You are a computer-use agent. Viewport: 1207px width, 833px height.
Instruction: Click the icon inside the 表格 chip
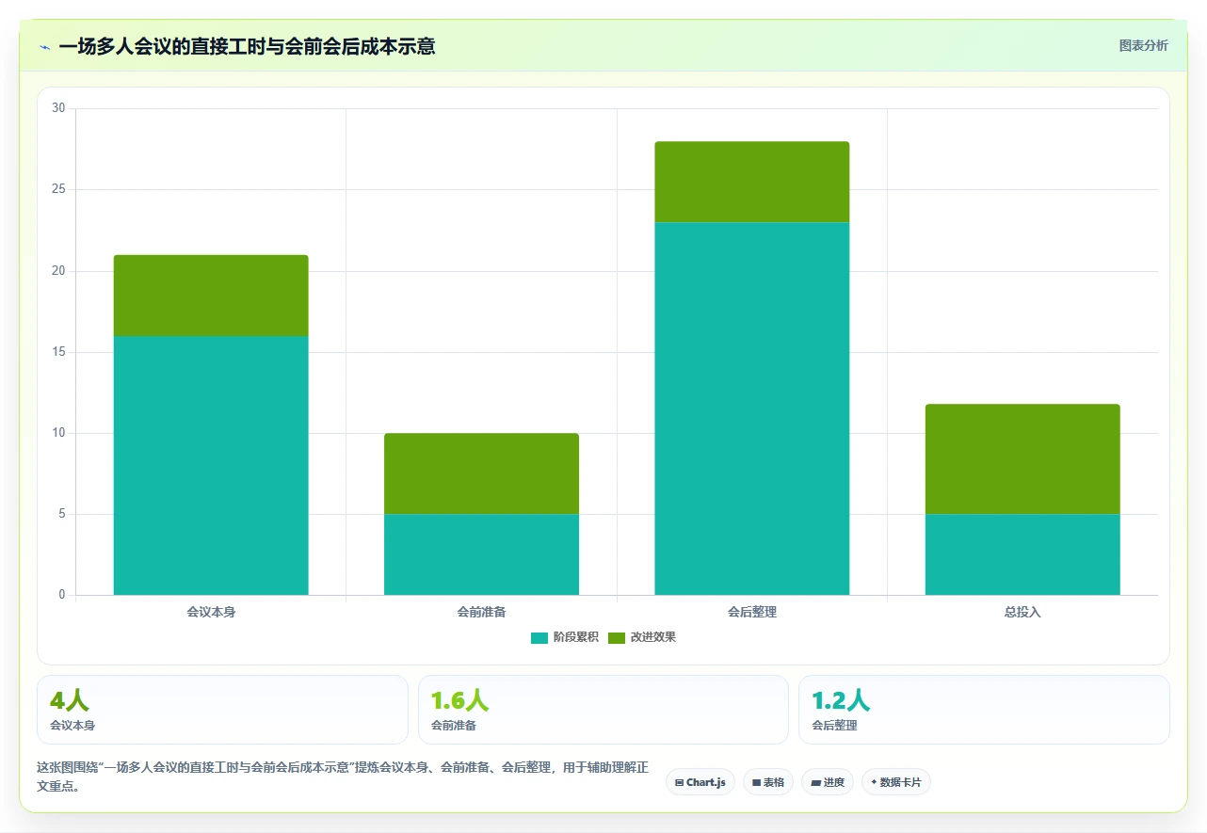[756, 783]
